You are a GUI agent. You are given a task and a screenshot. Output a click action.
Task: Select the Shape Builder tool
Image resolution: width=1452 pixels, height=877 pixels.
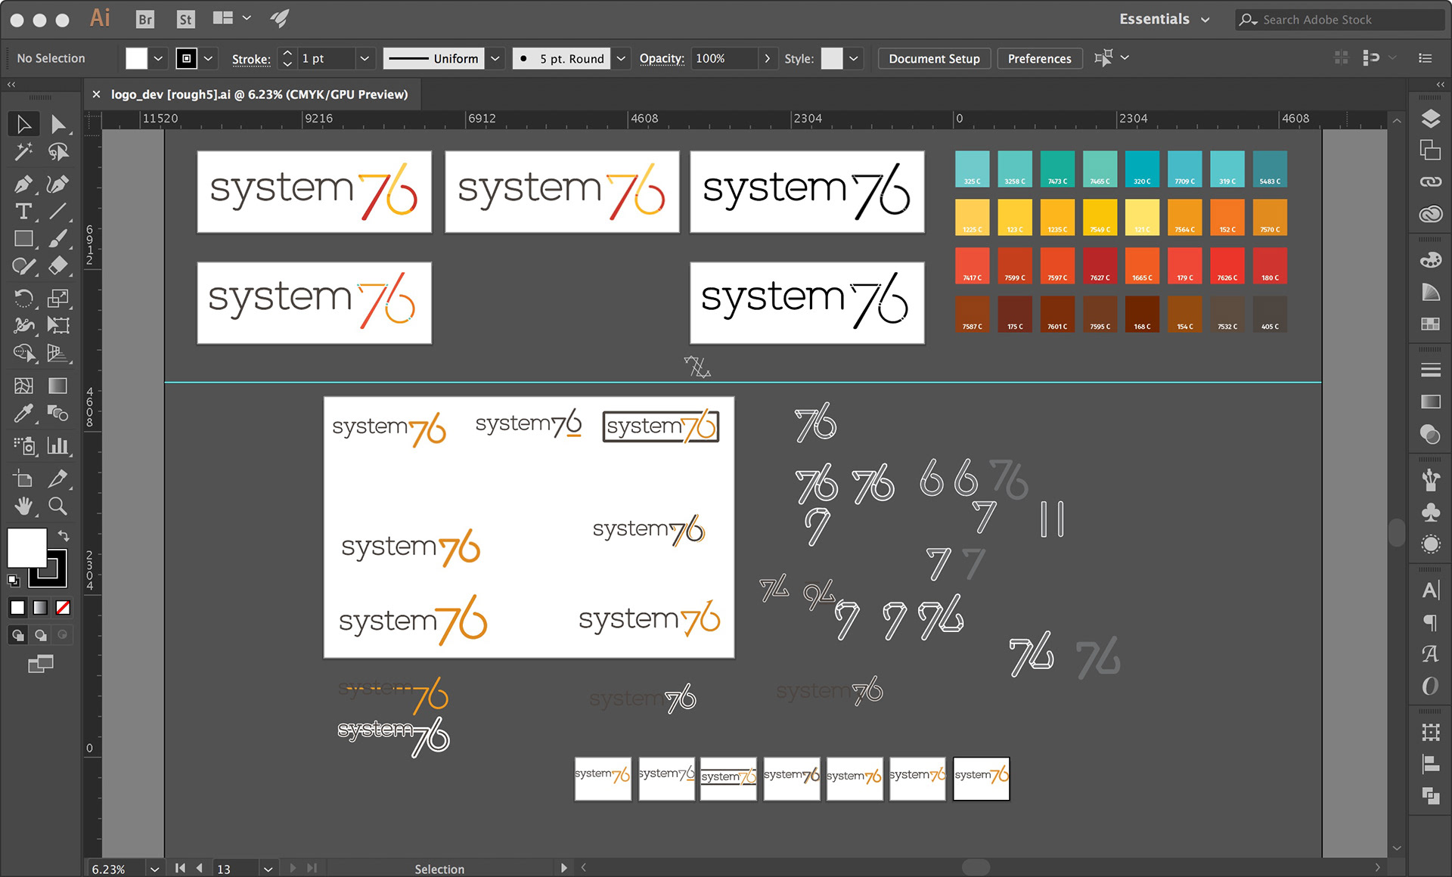(x=23, y=353)
